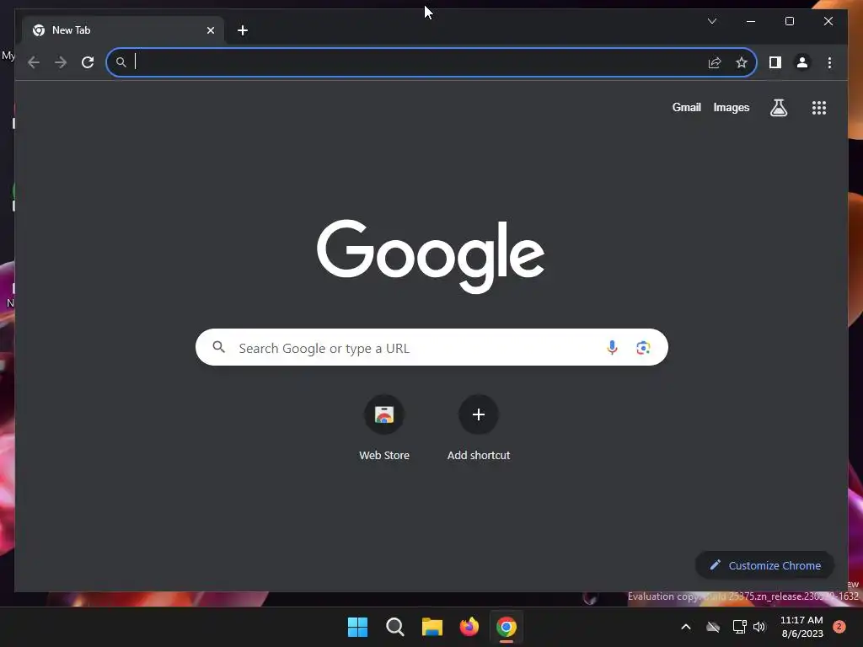
Task: Open Search Labs flask icon
Action: click(778, 108)
